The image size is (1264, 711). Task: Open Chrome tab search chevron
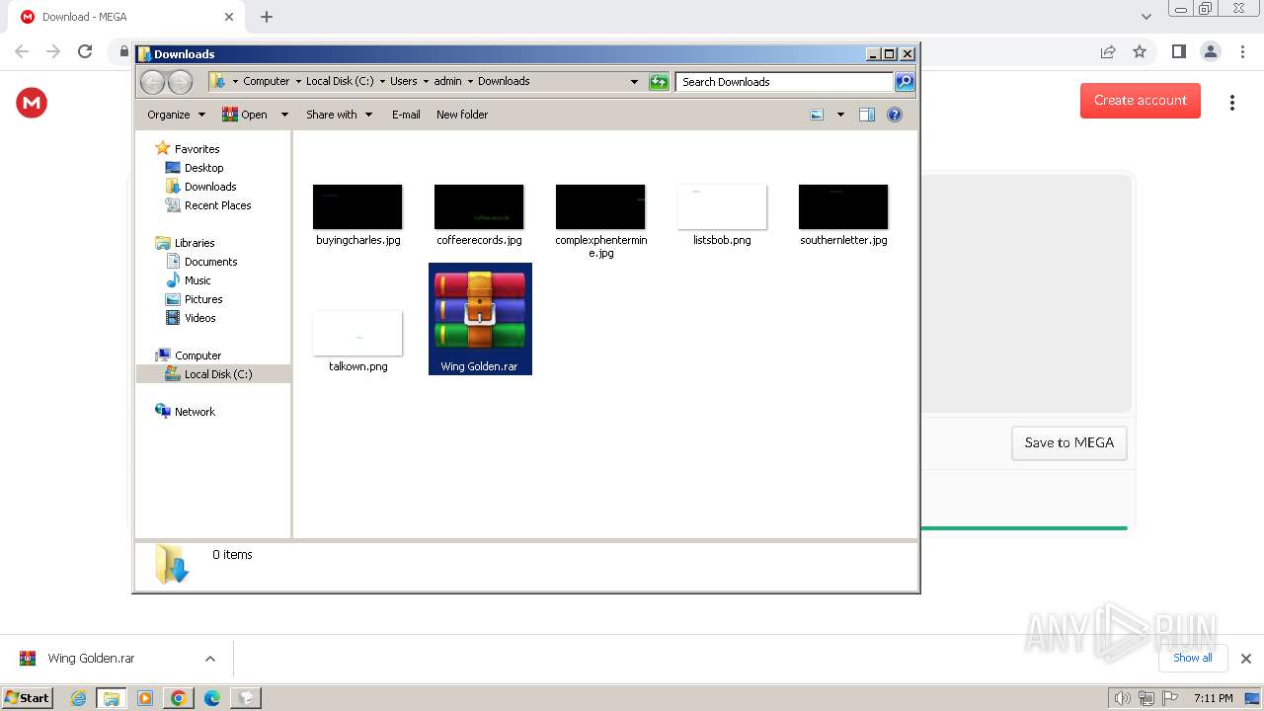click(1146, 17)
